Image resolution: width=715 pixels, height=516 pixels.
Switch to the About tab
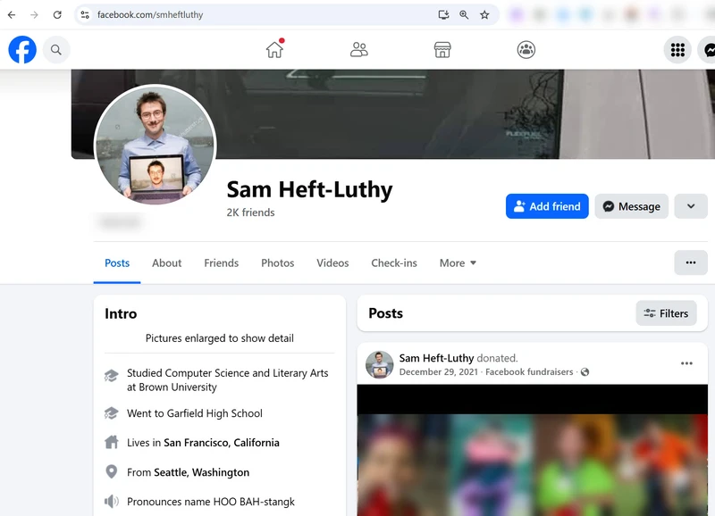(166, 262)
